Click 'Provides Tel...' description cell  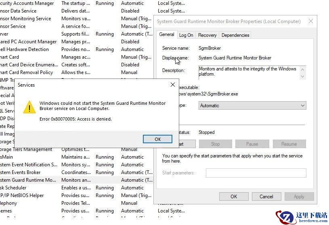click(75, 203)
